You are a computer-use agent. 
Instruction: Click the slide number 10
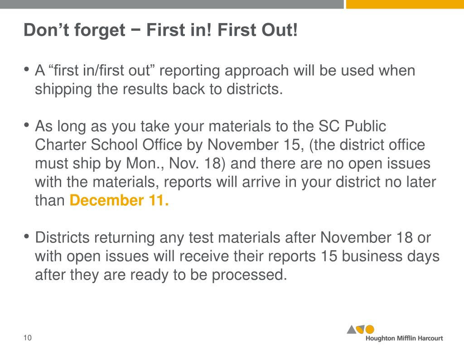click(28, 338)
